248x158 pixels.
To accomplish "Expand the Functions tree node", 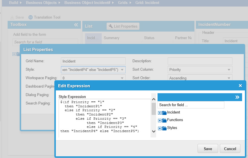I will click(x=160, y=121).
